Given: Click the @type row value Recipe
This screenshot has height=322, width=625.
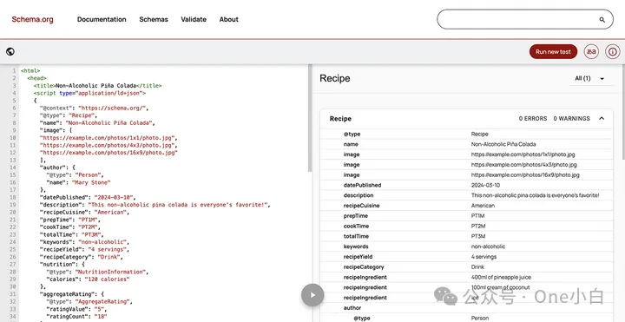Looking at the screenshot, I should [x=479, y=134].
